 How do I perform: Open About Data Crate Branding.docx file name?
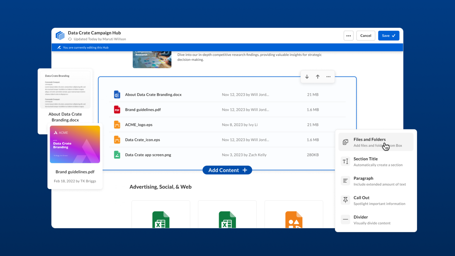153,95
